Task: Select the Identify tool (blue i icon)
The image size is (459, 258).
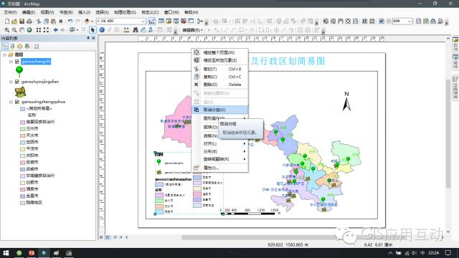Action: [x=102, y=30]
